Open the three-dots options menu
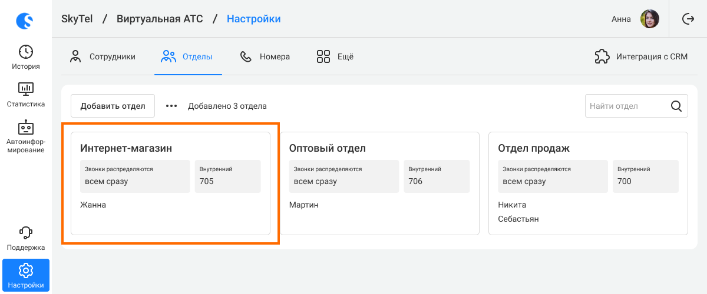The image size is (707, 294). click(x=171, y=106)
